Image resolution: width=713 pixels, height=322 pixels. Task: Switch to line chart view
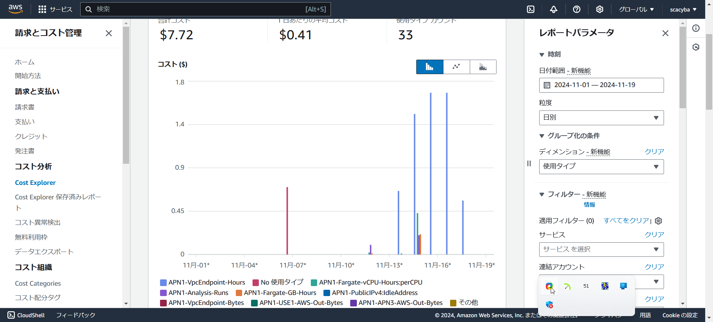[456, 67]
